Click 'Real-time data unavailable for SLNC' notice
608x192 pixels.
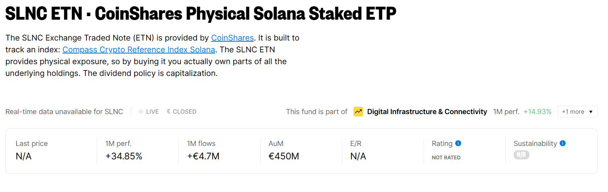pos(64,112)
